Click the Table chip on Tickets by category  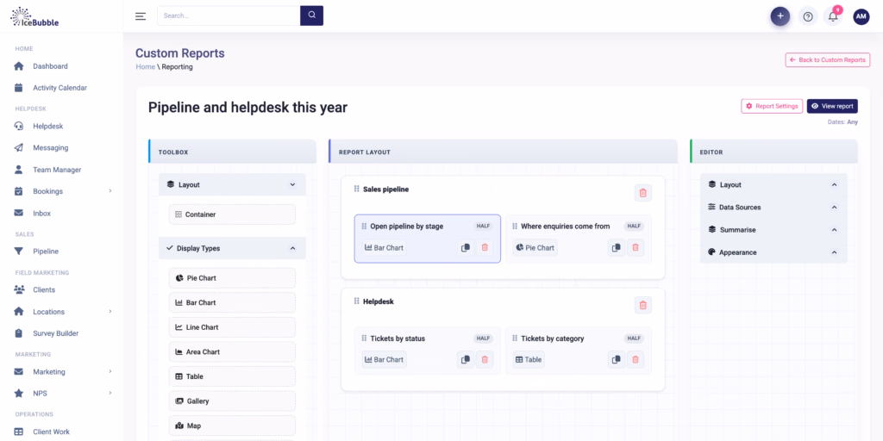point(529,359)
